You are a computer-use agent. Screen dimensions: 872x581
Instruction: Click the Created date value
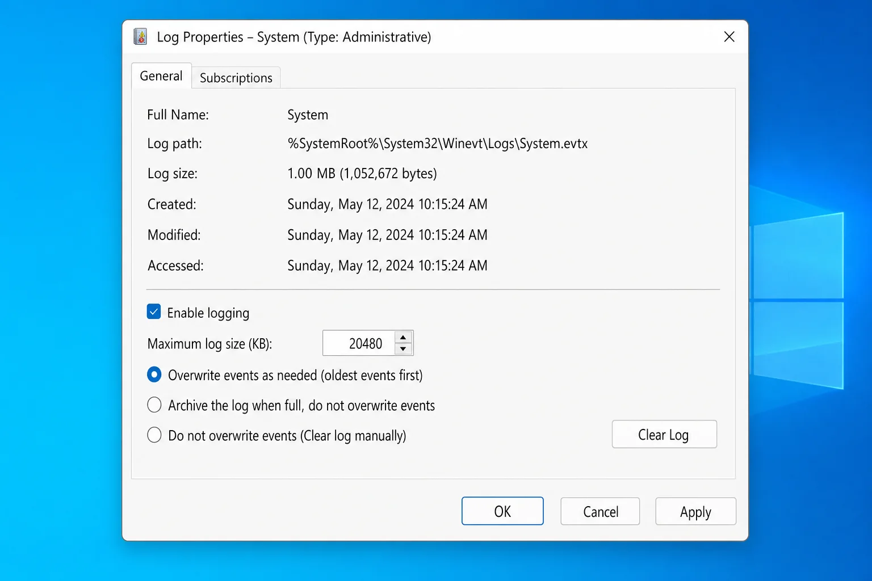pos(387,204)
